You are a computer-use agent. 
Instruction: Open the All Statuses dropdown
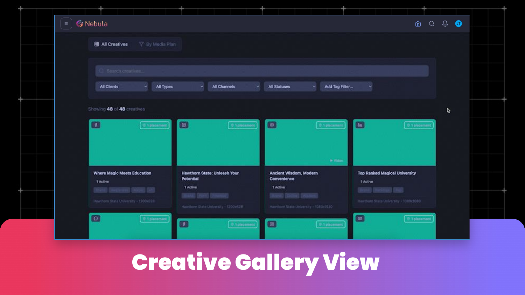click(x=290, y=87)
